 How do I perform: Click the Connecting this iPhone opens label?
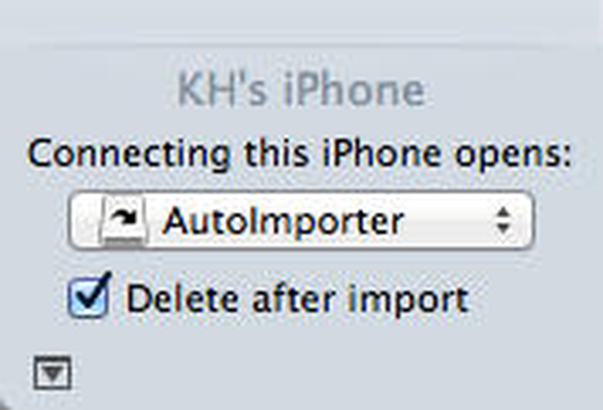300,154
